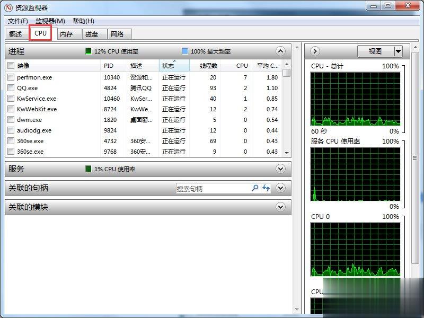Check the 360se.exe PID 9768 checkbox
The image size is (424, 318).
(x=11, y=152)
